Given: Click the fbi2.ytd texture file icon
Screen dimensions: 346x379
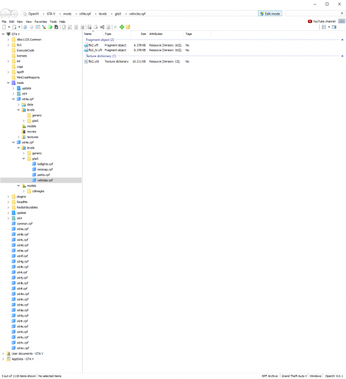Looking at the screenshot, I should click(86, 62).
